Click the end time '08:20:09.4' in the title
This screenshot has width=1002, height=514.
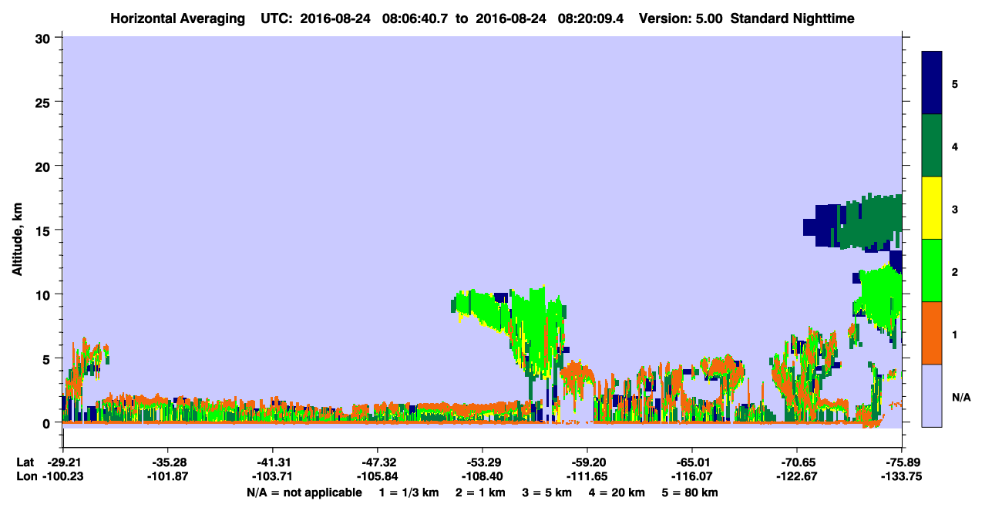click(x=590, y=18)
